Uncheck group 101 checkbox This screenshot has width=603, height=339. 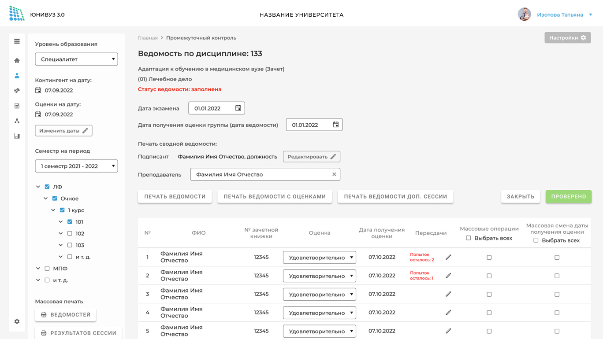(70, 222)
